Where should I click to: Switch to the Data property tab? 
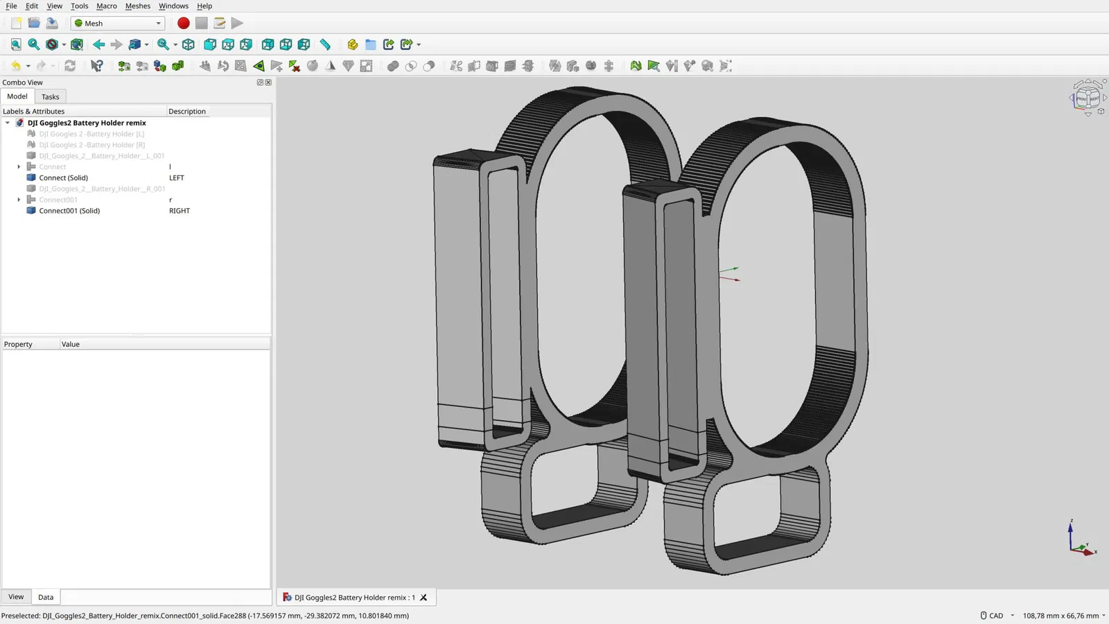click(46, 597)
